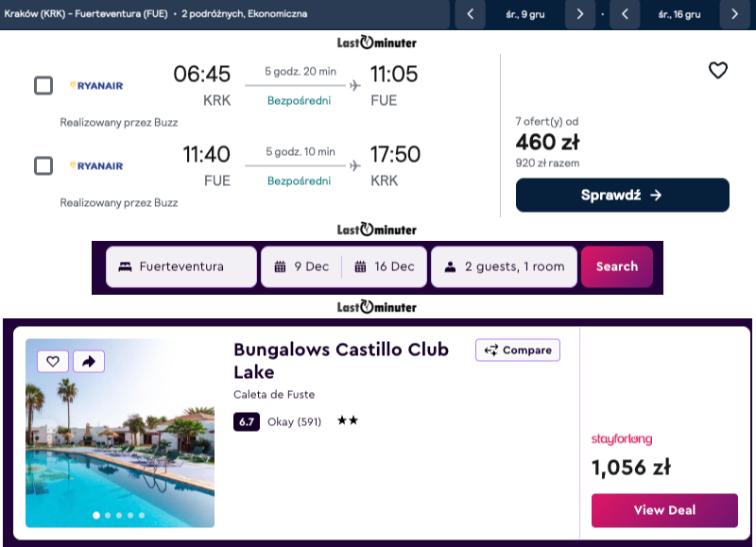Go to previous departure date before 9 gru
756x547 pixels.
(470, 14)
